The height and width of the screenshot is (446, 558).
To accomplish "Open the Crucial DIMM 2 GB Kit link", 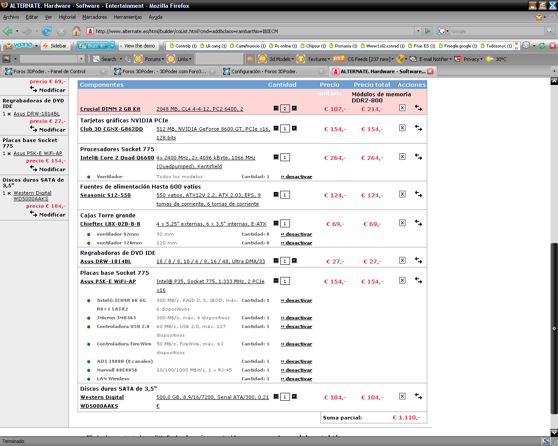I will [110, 109].
